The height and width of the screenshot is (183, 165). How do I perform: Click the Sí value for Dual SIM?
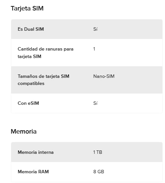point(95,29)
